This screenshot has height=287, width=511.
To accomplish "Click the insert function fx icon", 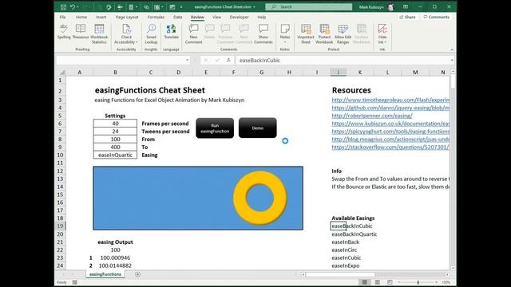I will tap(228, 61).
